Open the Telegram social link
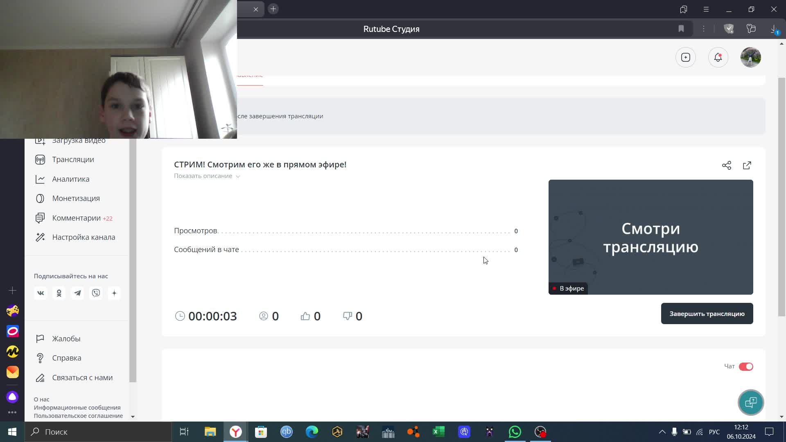The height and width of the screenshot is (442, 786). (77, 293)
